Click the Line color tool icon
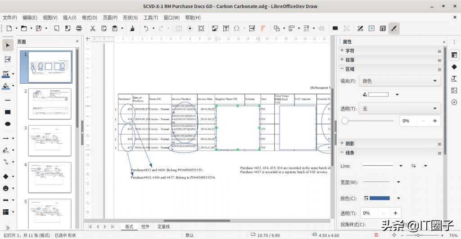Viewport: 461px width, 239px height. (5, 74)
